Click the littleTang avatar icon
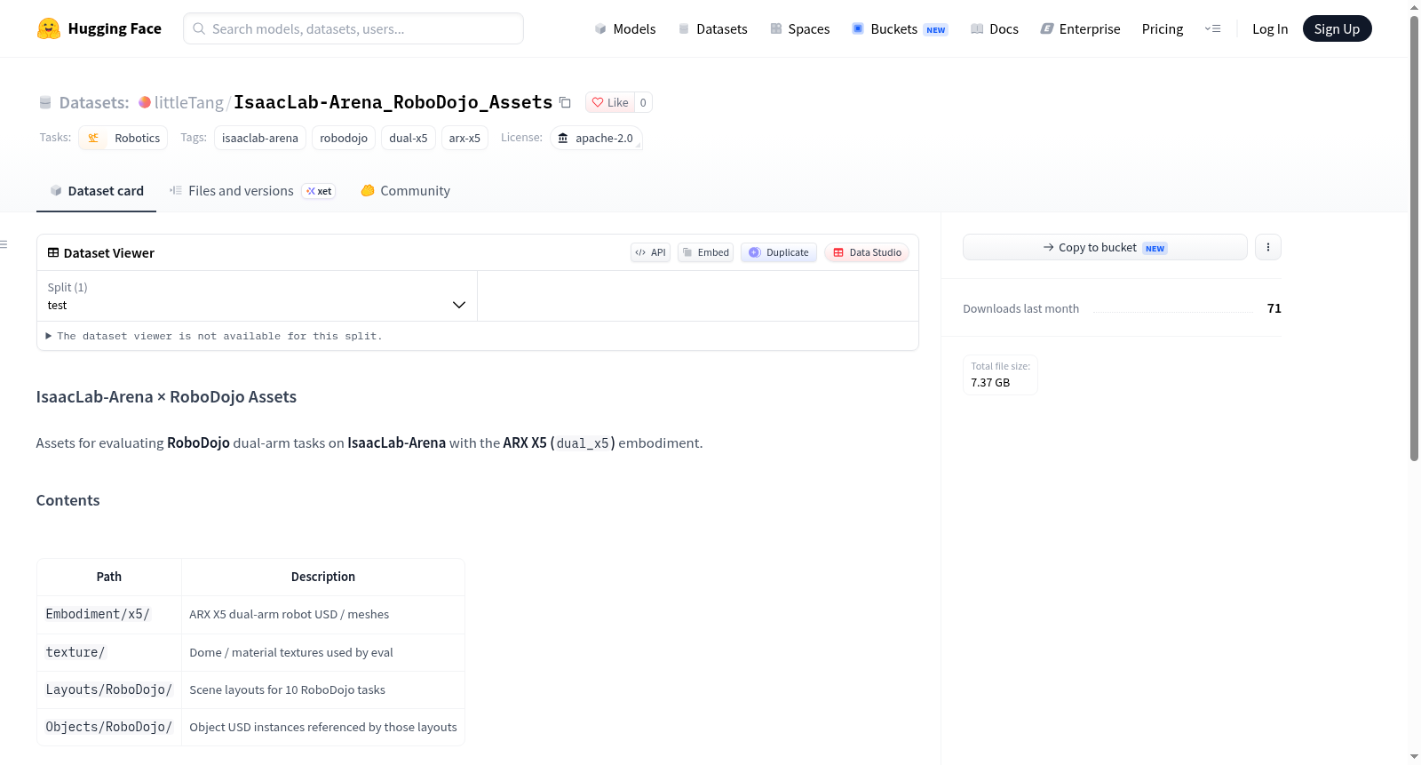The image size is (1421, 765). pos(145,102)
